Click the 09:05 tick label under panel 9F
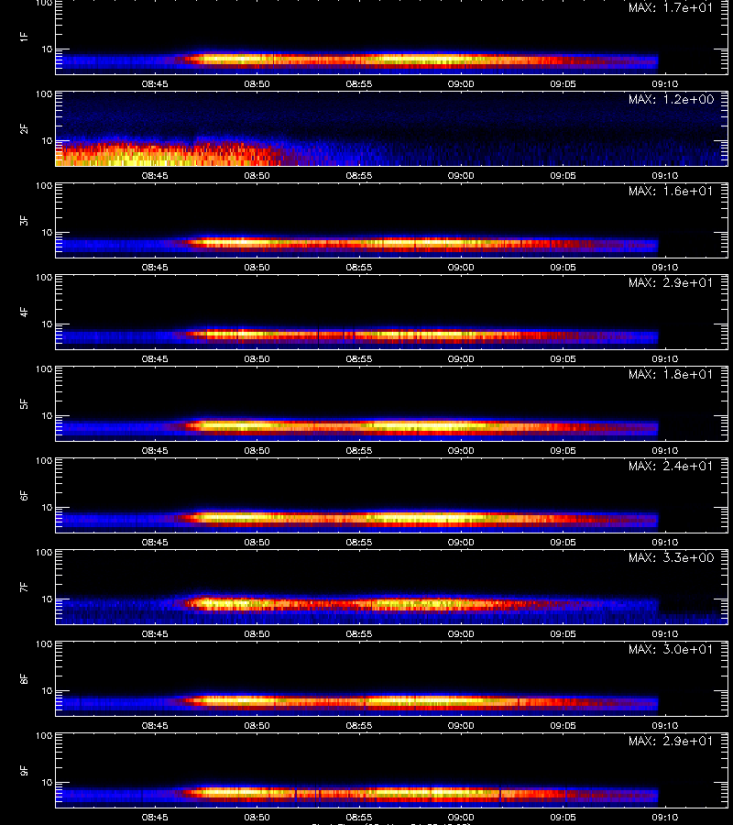This screenshot has height=825, width=733. click(x=563, y=817)
